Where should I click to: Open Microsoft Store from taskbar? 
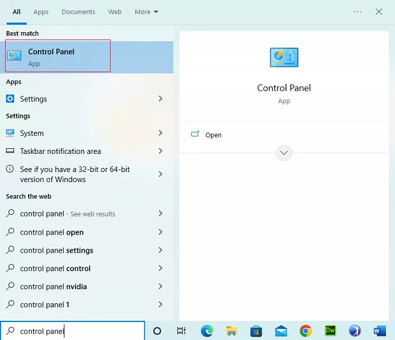256,330
